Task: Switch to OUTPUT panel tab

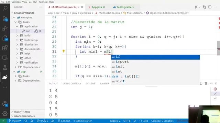Action: (53, 83)
